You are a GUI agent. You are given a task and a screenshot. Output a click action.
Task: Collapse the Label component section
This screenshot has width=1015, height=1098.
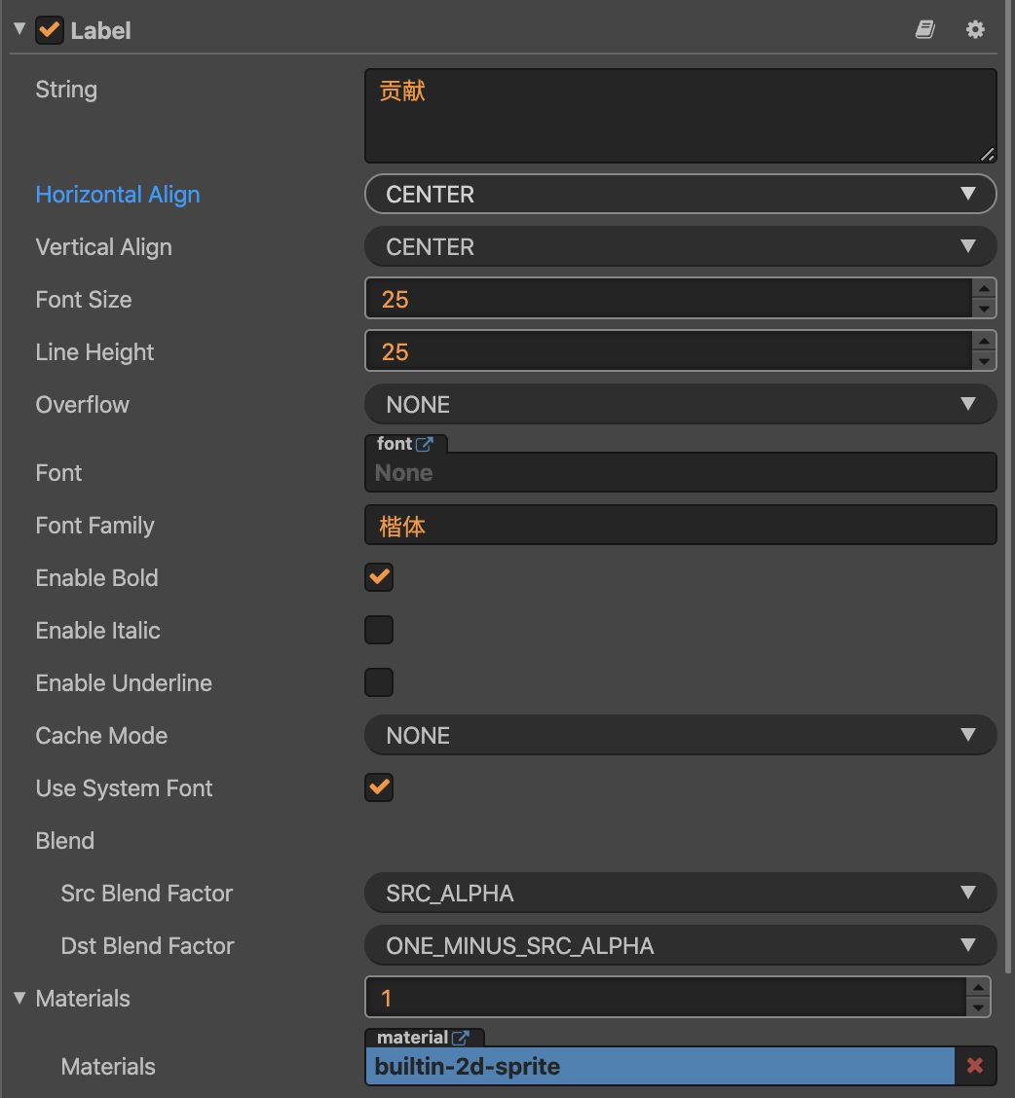point(19,29)
